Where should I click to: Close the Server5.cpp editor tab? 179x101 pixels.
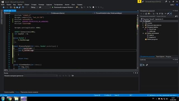[15, 11]
